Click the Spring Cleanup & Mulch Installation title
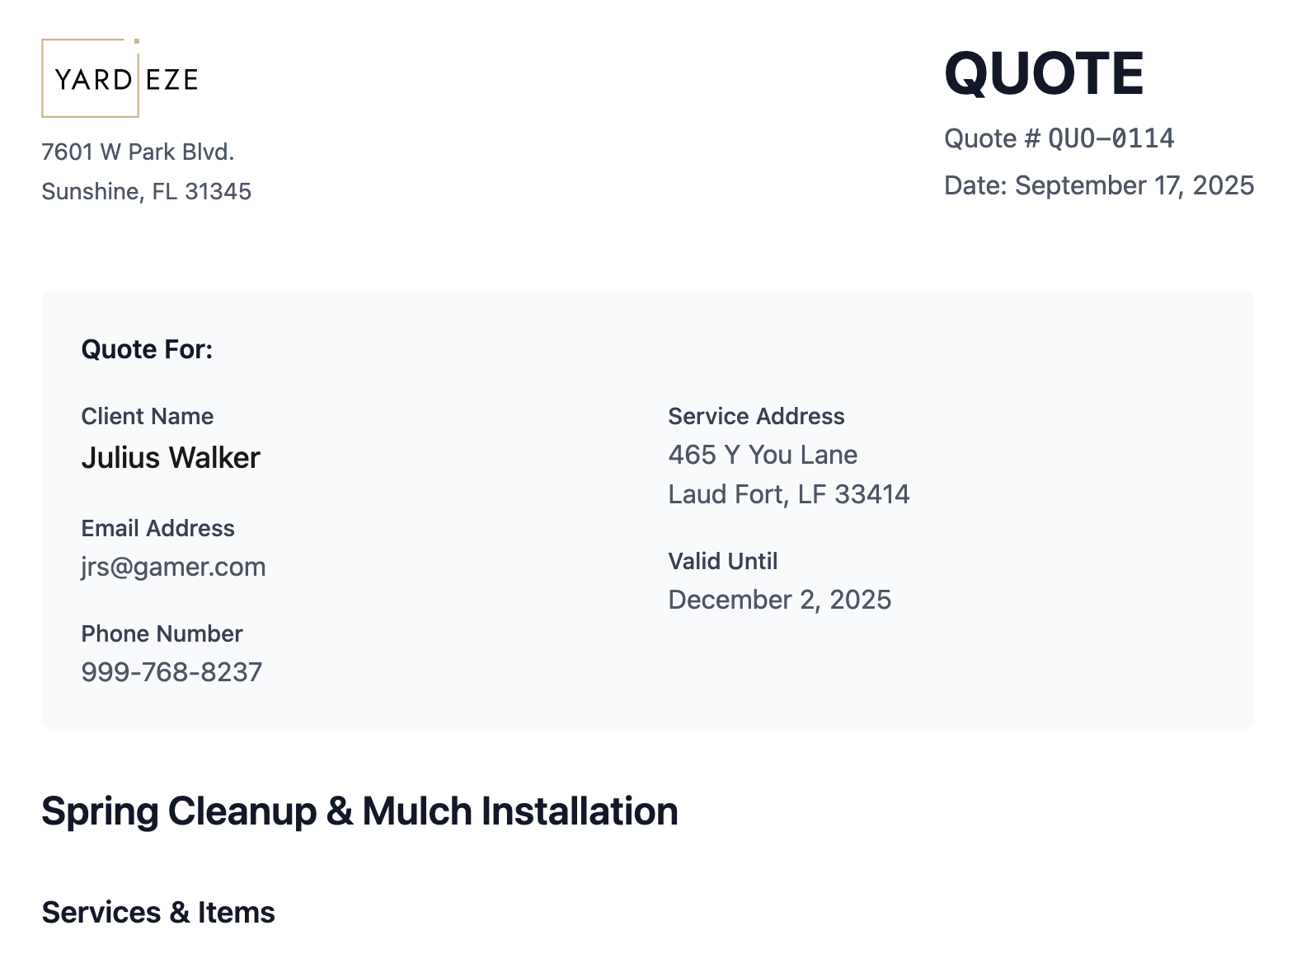The image size is (1301, 972). pyautogui.click(x=359, y=811)
